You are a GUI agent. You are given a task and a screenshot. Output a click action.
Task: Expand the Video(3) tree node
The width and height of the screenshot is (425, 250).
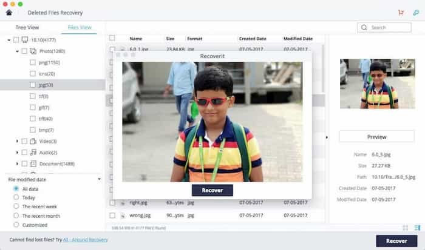coord(17,141)
